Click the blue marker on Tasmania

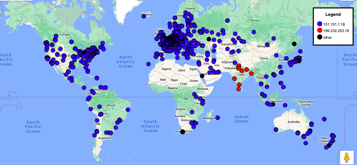tap(306, 143)
